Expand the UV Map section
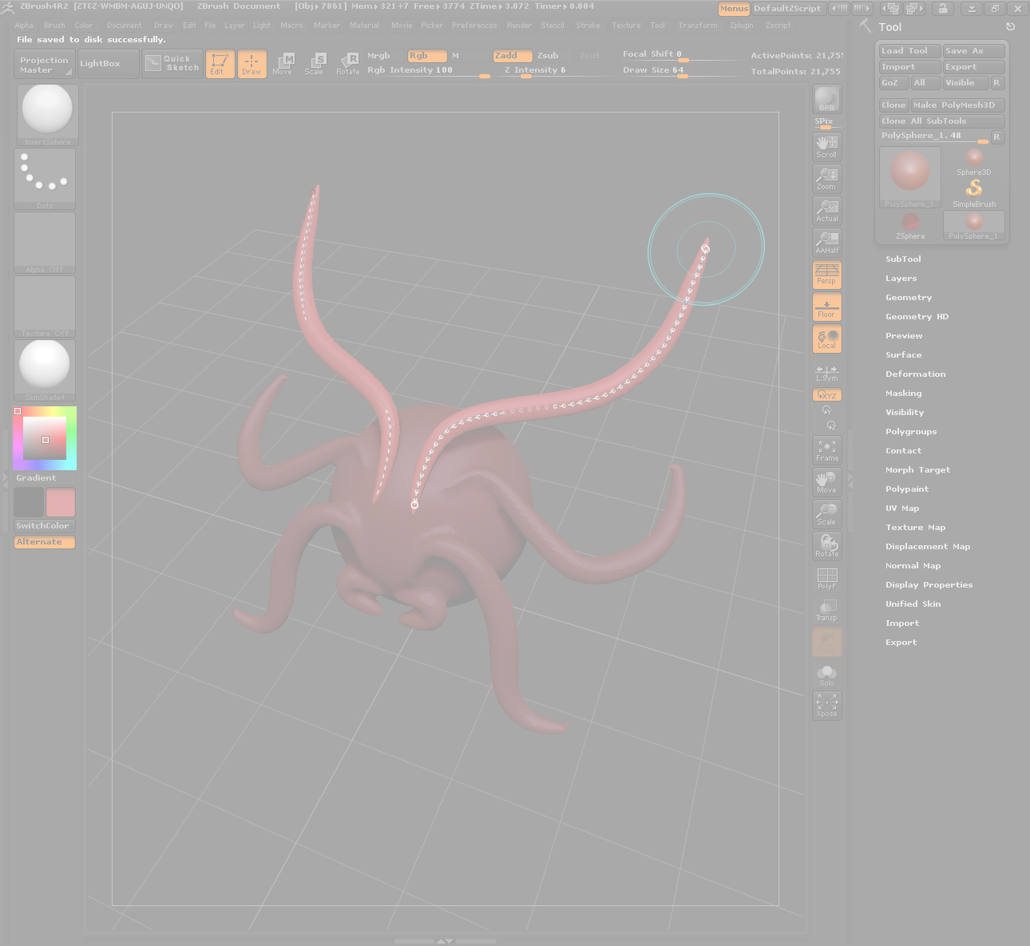This screenshot has width=1030, height=946. tap(902, 509)
